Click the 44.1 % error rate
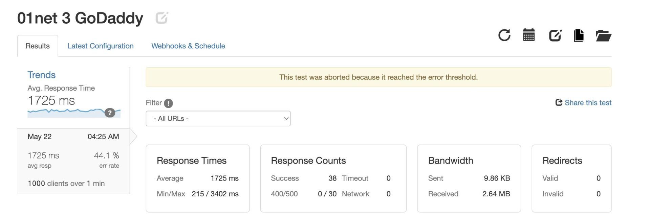 [107, 155]
